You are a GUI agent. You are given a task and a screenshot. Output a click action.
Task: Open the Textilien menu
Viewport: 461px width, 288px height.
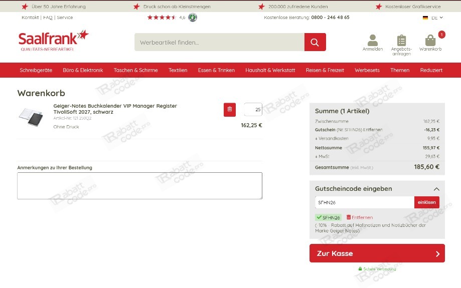178,70
